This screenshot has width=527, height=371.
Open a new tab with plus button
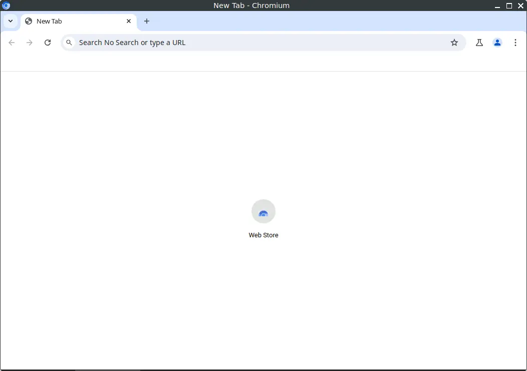click(147, 21)
